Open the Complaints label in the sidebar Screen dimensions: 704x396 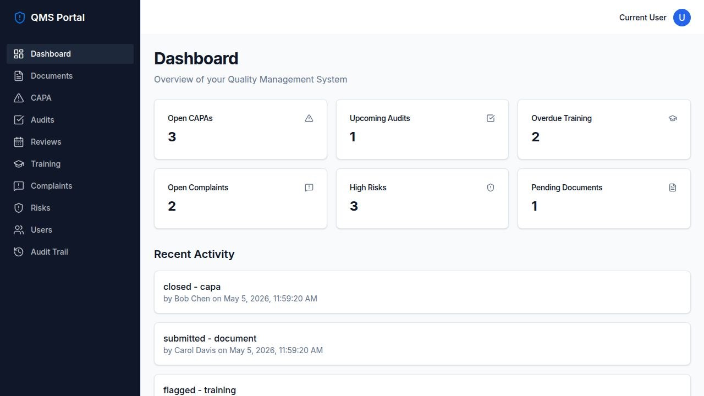click(52, 186)
